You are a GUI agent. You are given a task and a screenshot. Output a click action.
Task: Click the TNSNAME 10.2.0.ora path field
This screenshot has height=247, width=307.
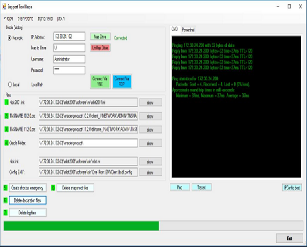pos(88,116)
